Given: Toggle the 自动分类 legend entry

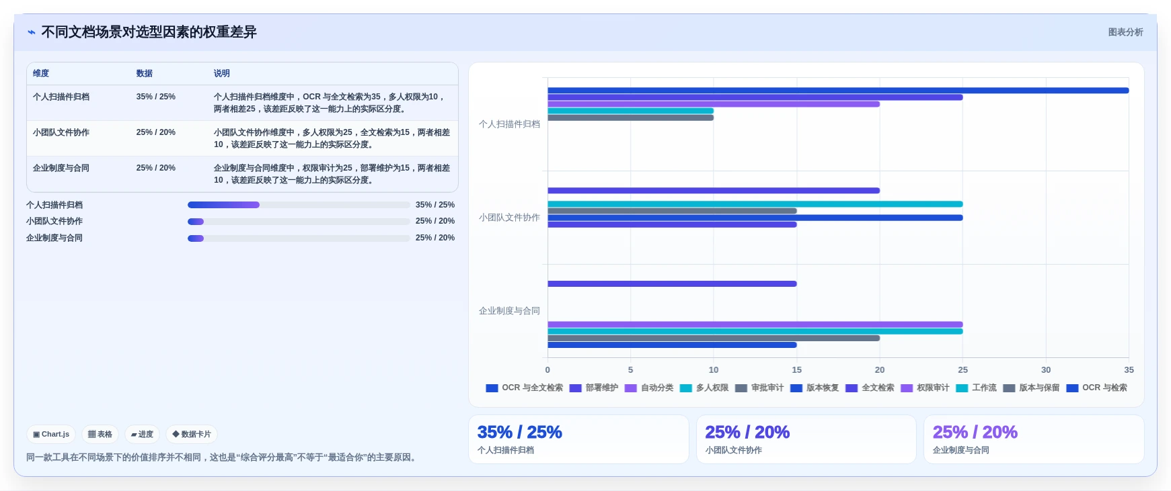Looking at the screenshot, I should coord(649,388).
